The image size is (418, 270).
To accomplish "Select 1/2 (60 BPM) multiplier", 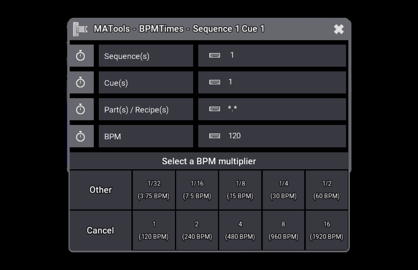I will [327, 190].
